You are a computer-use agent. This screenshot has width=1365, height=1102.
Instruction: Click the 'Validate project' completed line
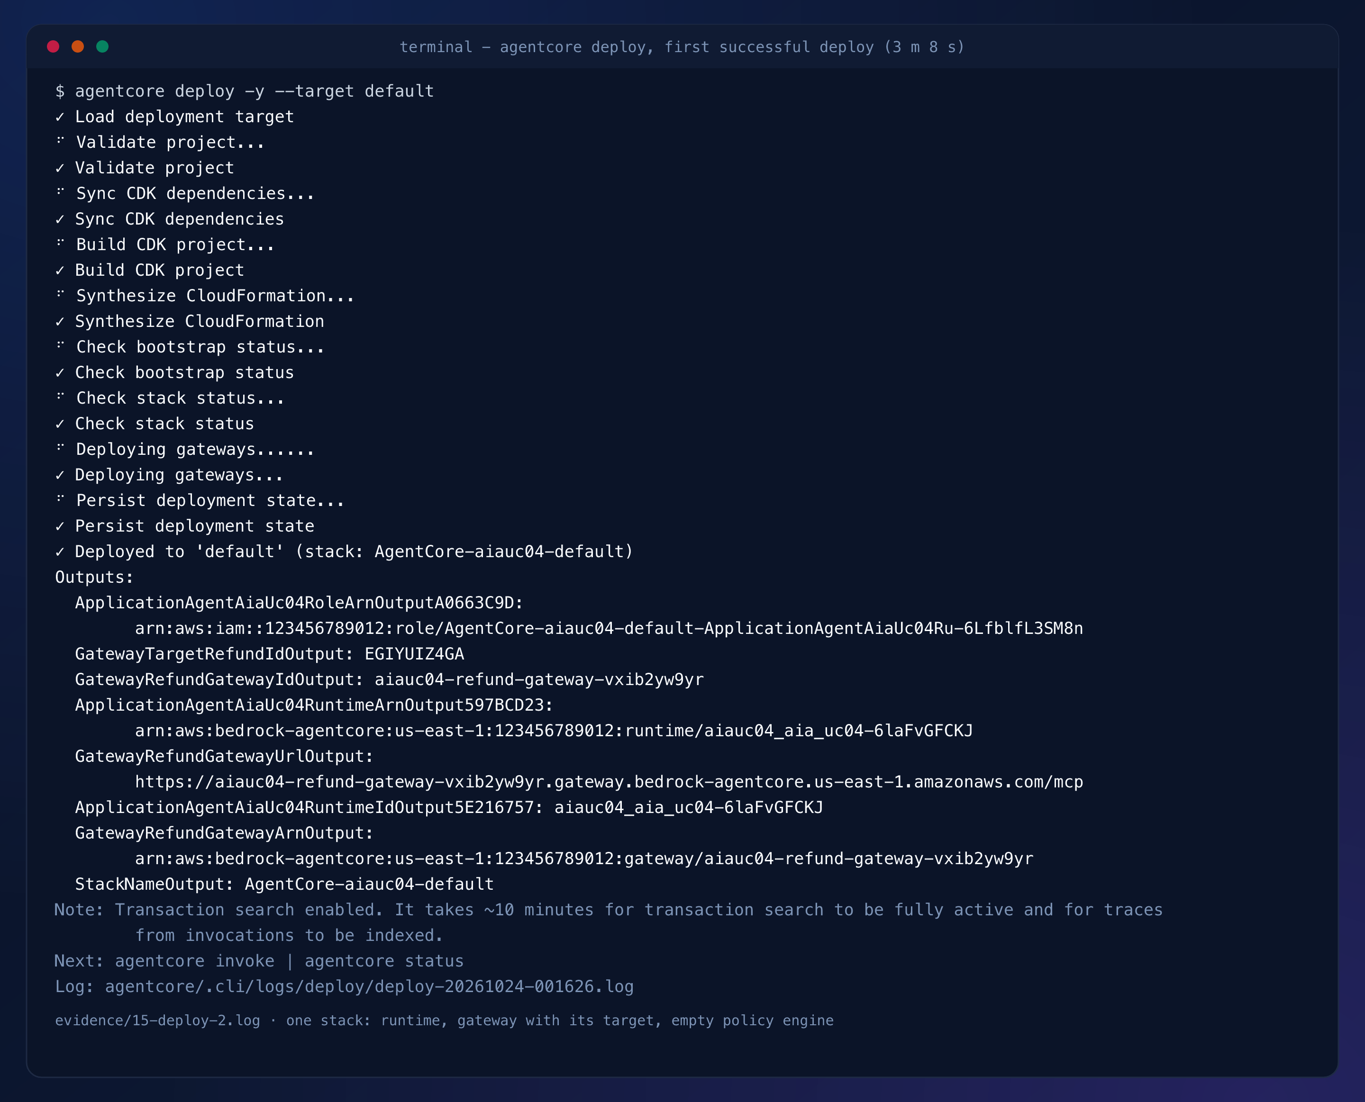coord(145,168)
